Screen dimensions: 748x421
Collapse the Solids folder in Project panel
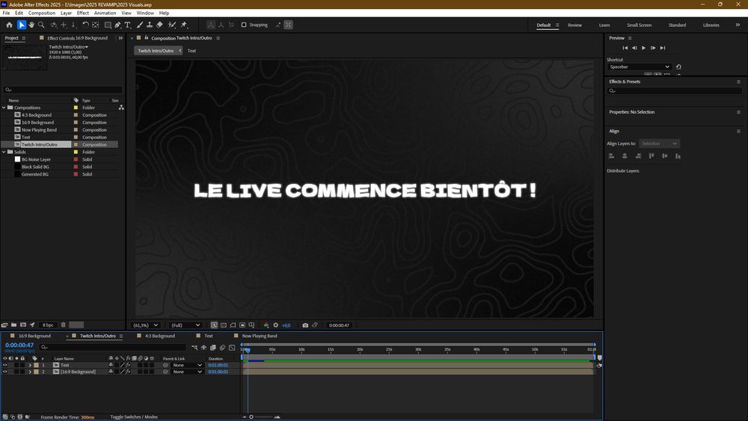4,152
